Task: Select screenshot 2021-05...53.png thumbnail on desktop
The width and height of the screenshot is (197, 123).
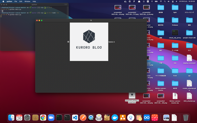Action: (x=118, y=10)
